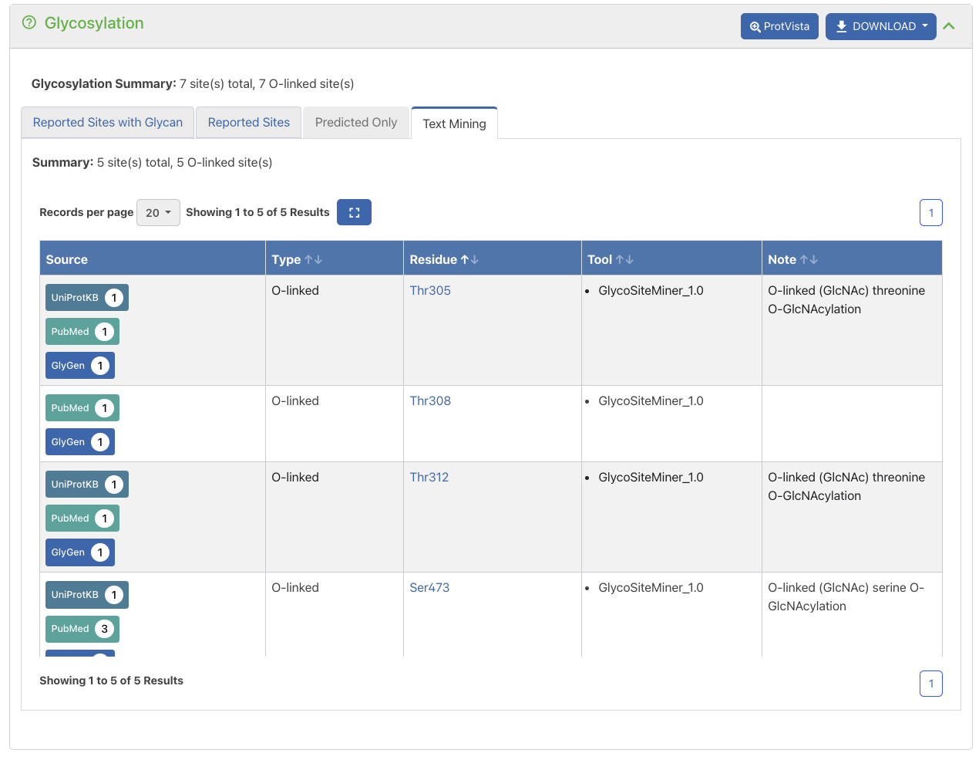This screenshot has height=760, width=979.
Task: Switch to the Reported Sites tab
Action: [248, 123]
